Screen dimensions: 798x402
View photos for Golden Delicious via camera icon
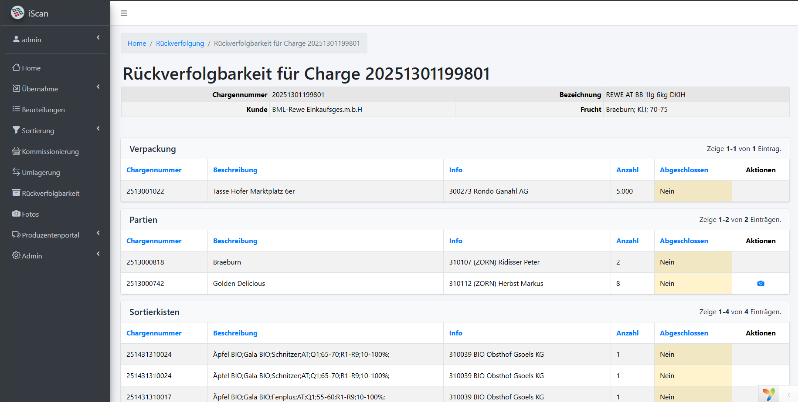(x=761, y=283)
